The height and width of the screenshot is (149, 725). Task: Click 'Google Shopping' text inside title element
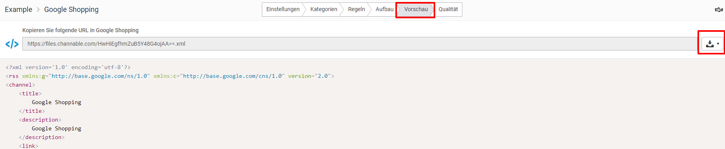point(57,102)
